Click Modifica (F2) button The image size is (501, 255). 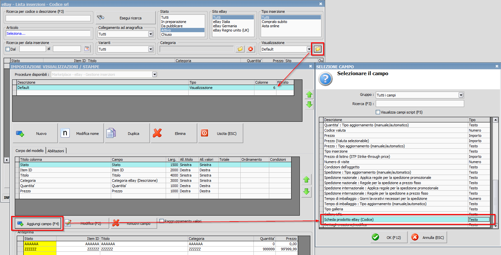click(x=86, y=223)
